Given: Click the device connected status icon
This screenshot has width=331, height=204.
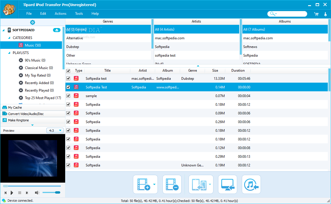Looking at the screenshot, I should [x=4, y=201].
